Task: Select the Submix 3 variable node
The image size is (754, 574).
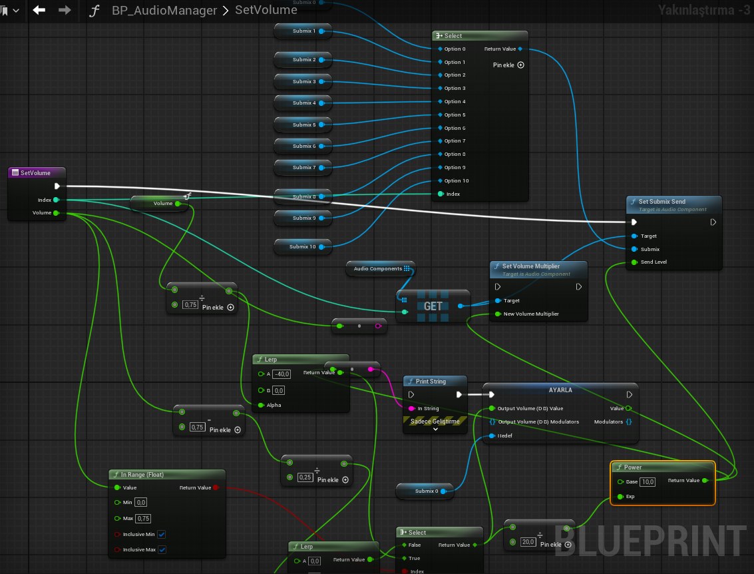Action: click(303, 82)
